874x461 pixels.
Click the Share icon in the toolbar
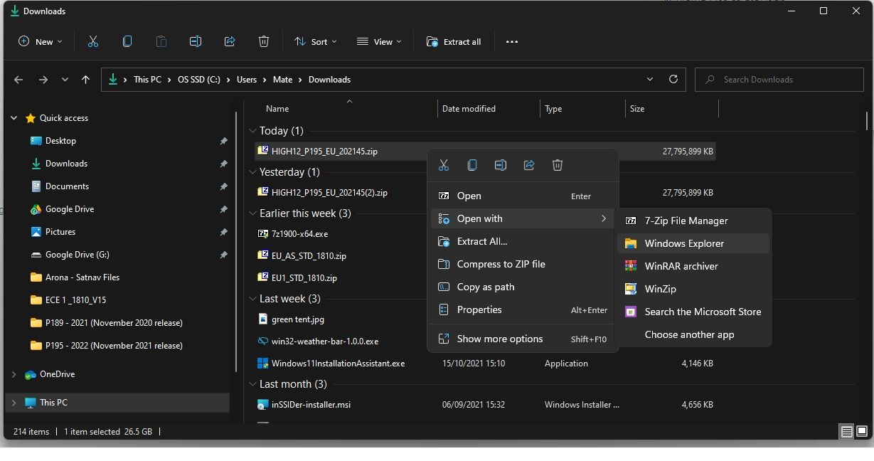(230, 42)
